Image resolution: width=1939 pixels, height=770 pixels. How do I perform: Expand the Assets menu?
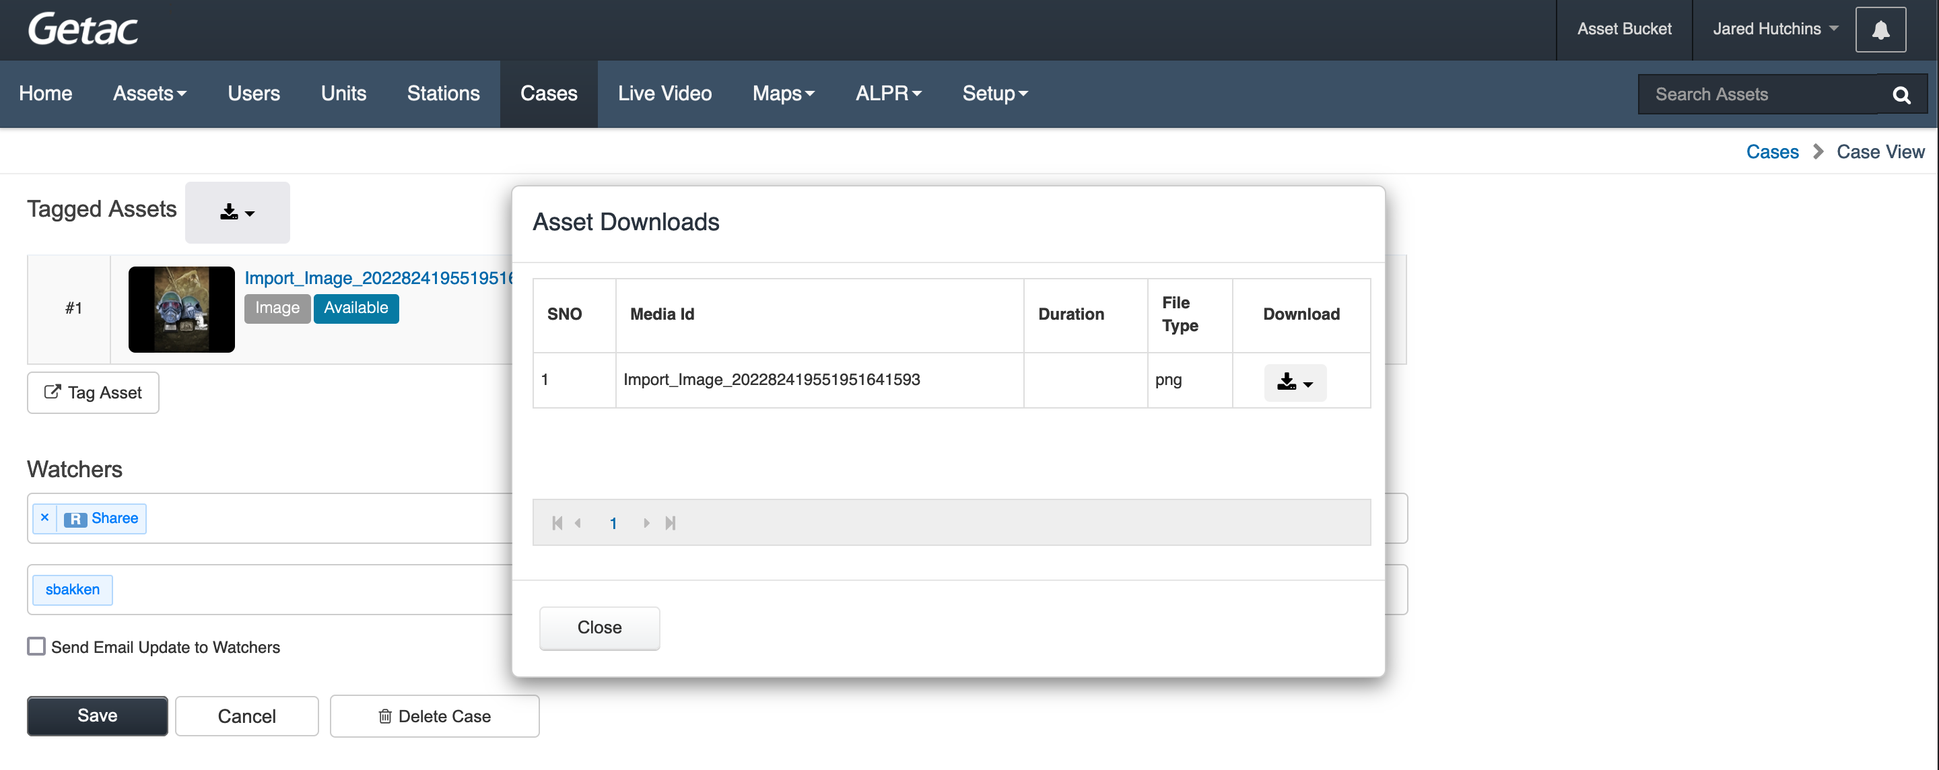point(149,94)
